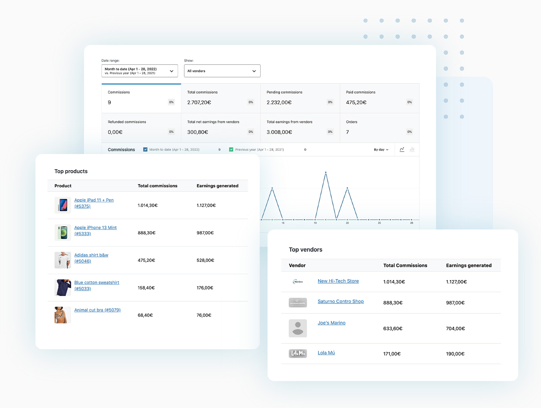Click the Saturno Contro Shop logo
Image resolution: width=541 pixels, height=408 pixels.
297,303
